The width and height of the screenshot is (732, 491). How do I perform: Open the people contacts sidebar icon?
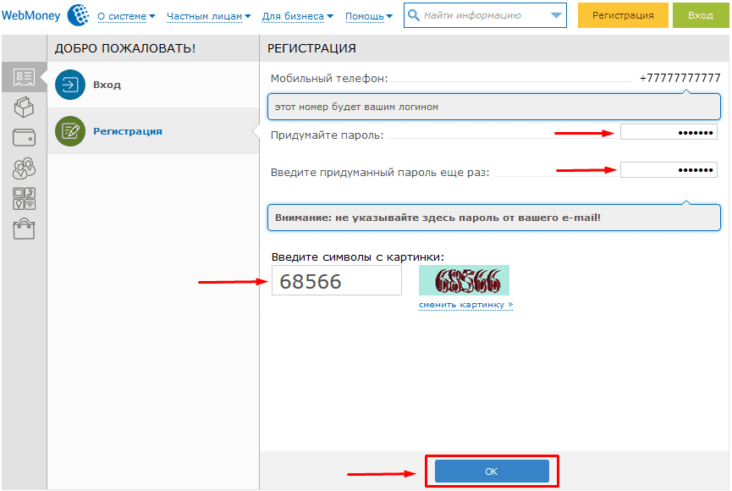coord(24,168)
